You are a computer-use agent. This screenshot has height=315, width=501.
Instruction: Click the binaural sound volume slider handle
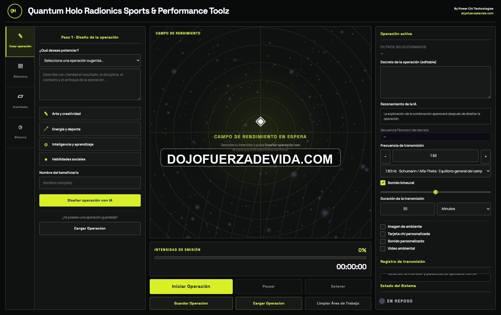point(435,192)
